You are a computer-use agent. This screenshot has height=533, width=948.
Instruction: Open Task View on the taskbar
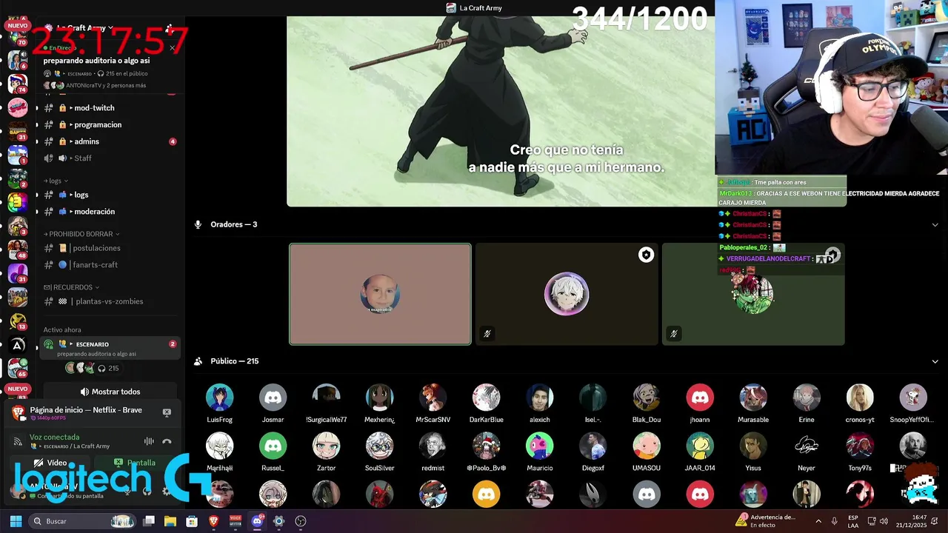click(149, 521)
